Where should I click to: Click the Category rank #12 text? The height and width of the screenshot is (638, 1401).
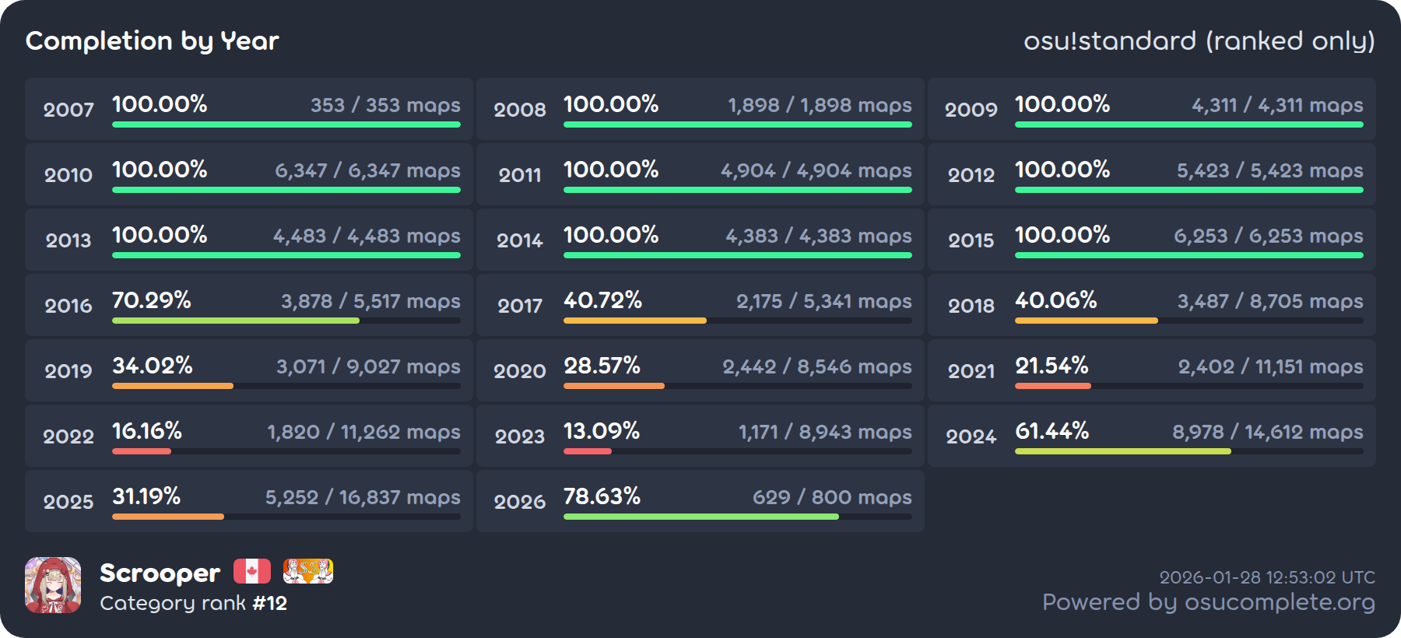tap(193, 603)
